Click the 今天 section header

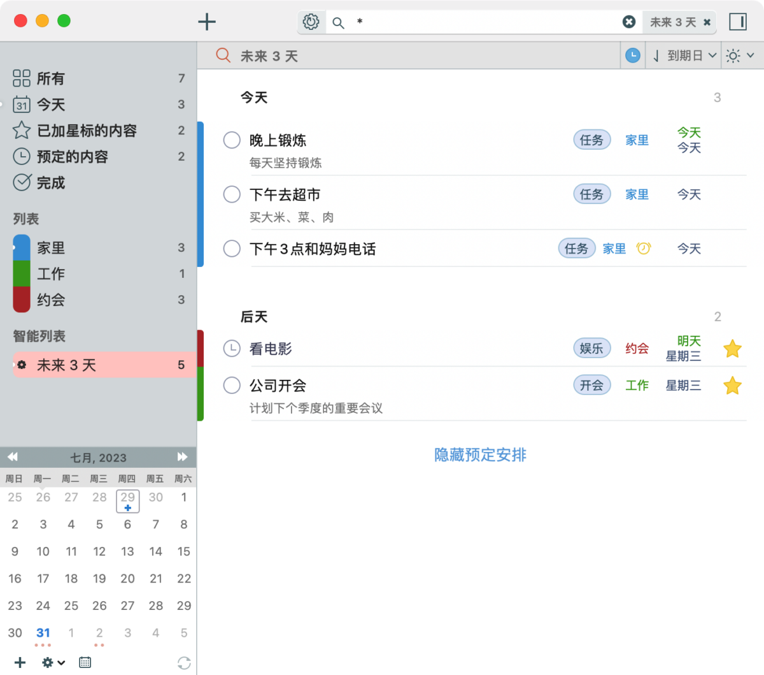pyautogui.click(x=254, y=98)
